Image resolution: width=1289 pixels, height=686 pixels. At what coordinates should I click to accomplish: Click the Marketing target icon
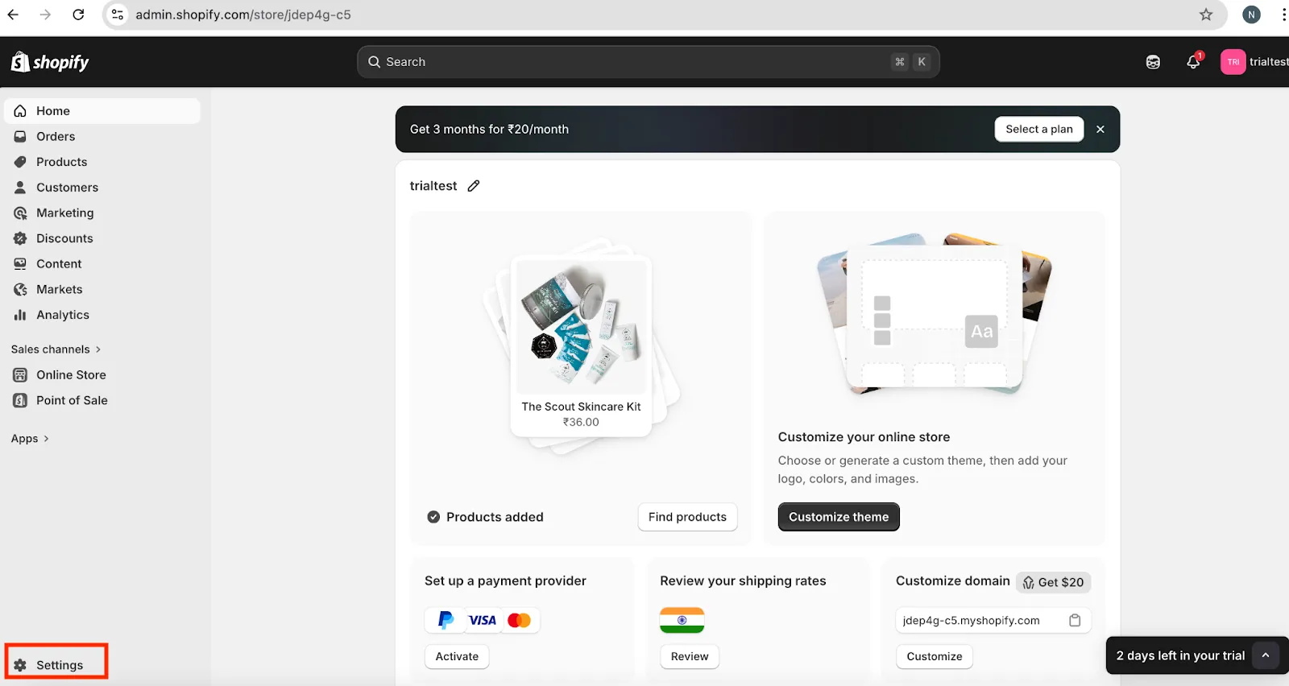tap(20, 213)
